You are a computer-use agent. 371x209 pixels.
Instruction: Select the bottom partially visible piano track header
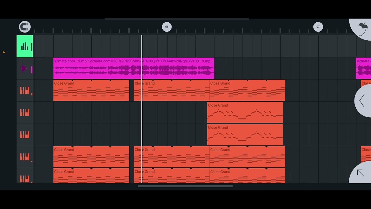pos(25,176)
